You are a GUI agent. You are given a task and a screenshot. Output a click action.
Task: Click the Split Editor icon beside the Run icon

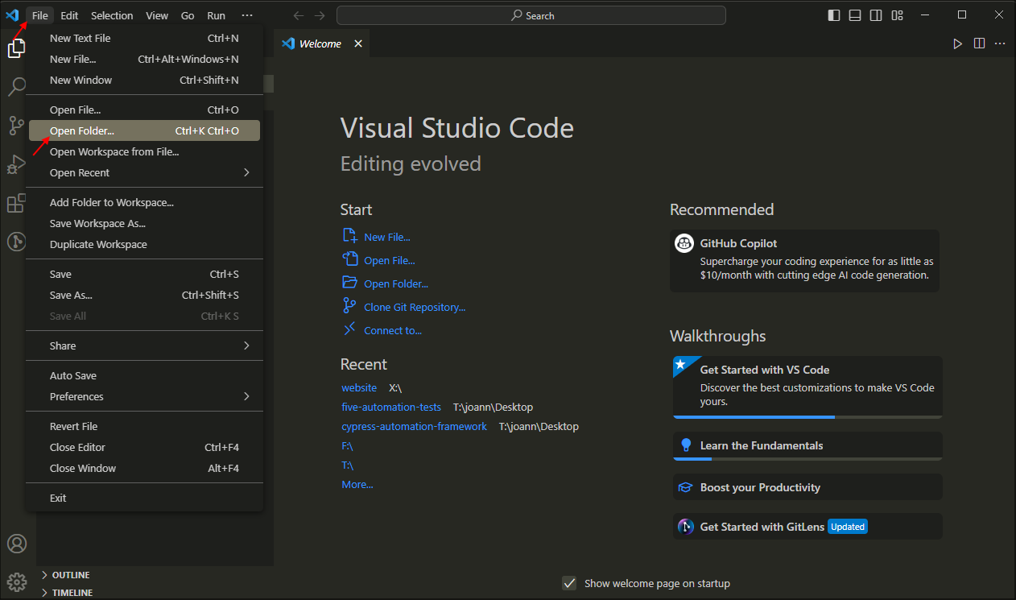[x=979, y=43]
